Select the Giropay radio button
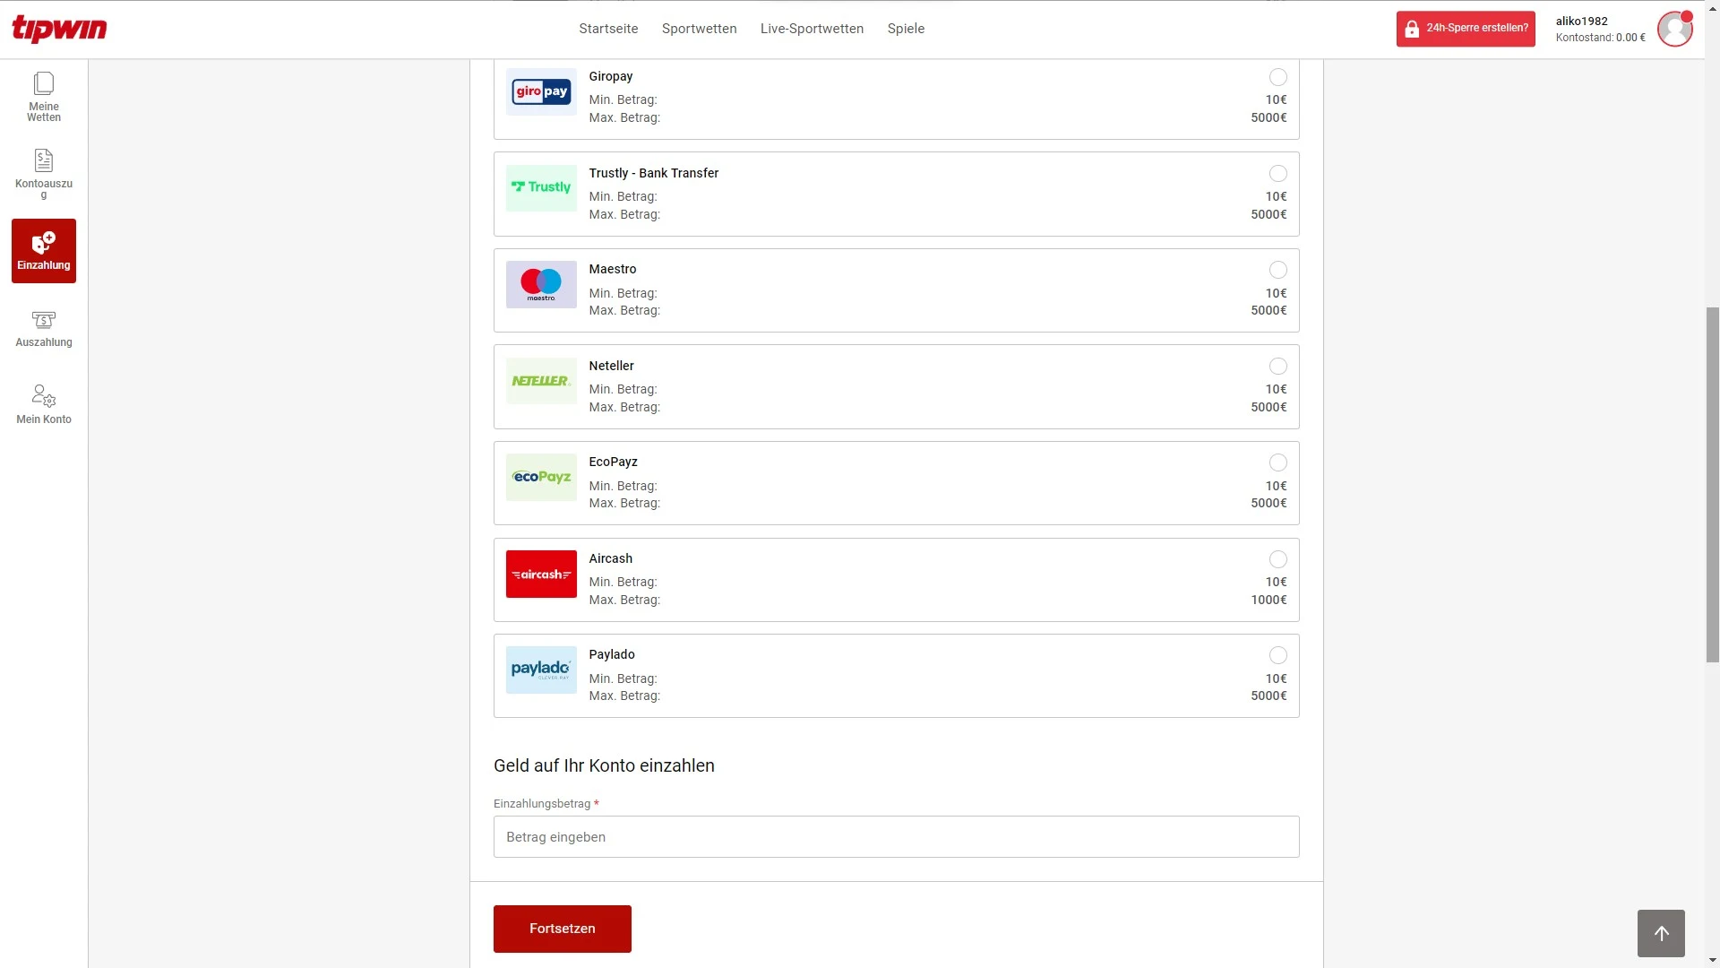The width and height of the screenshot is (1720, 968). coord(1278,77)
